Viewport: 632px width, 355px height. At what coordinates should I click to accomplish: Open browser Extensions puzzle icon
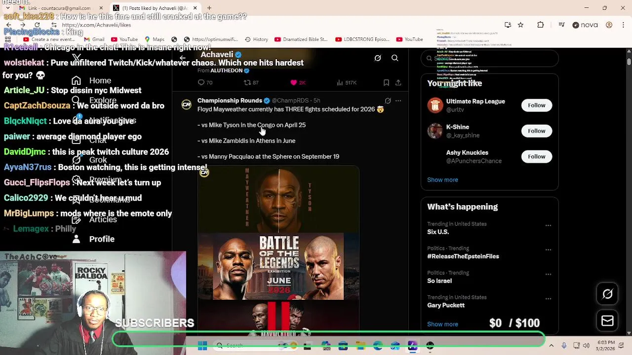(x=541, y=25)
